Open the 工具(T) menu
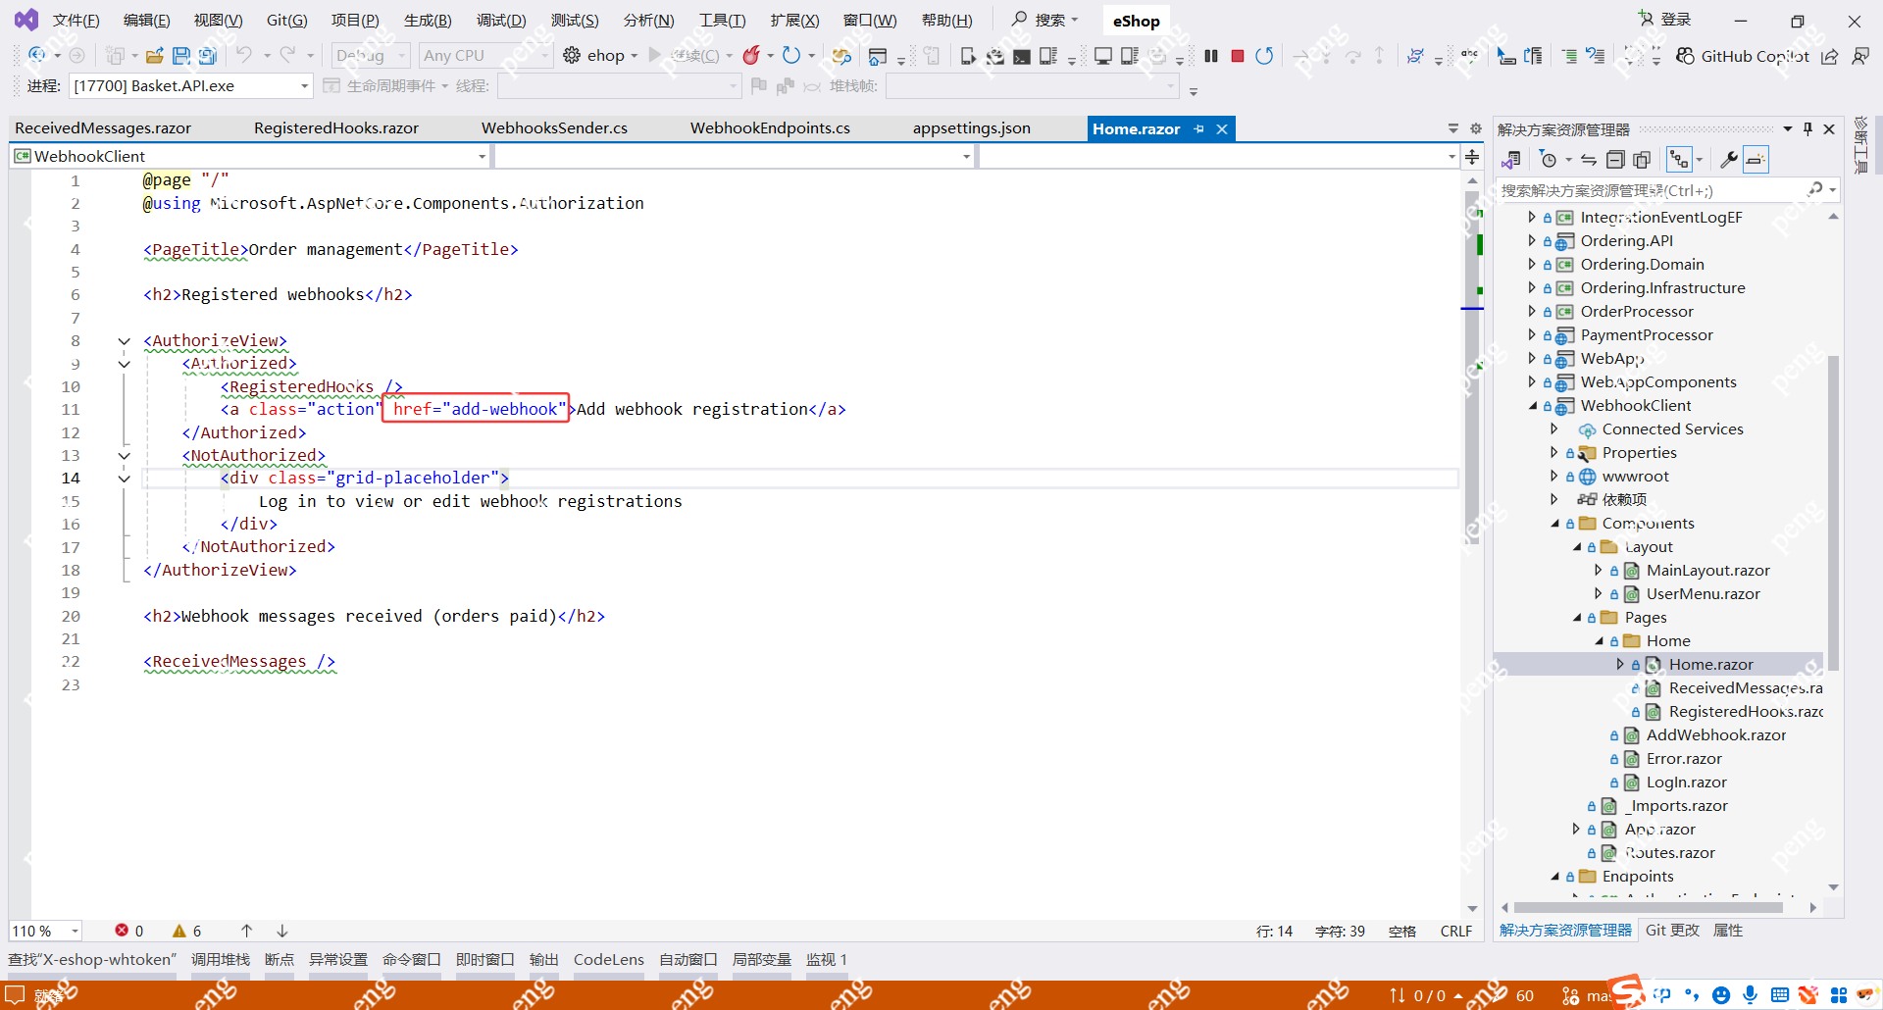This screenshot has height=1010, width=1883. (722, 21)
